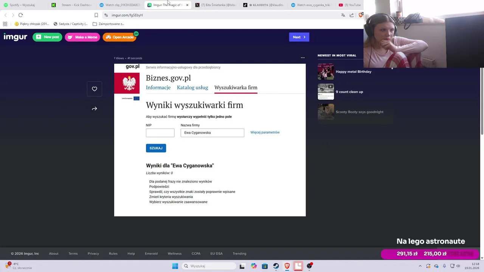Open 9 count clean up thumbnail
Image resolution: width=484 pixels, height=272 pixels.
[x=326, y=91]
